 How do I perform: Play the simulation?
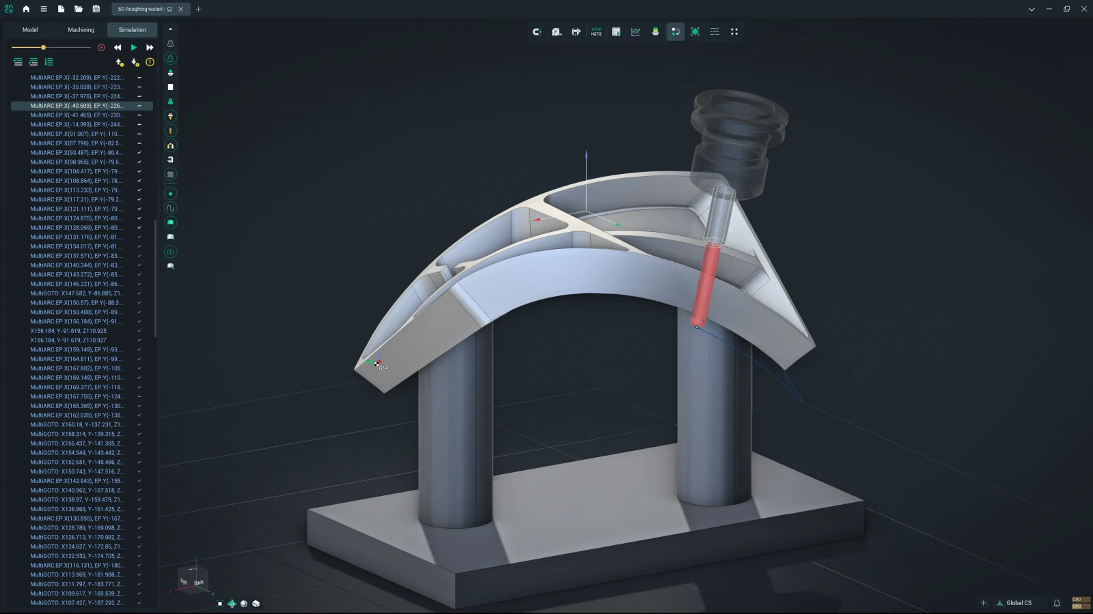coord(134,48)
